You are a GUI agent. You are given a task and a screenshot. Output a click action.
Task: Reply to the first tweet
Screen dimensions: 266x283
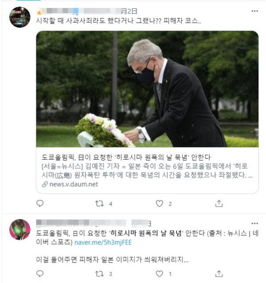40,204
